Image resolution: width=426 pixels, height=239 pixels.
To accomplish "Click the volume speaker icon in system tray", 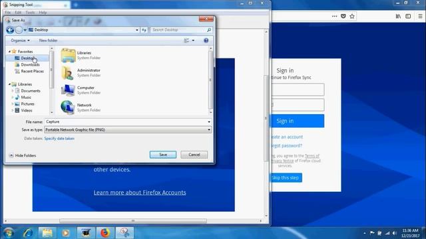I will pyautogui.click(x=395, y=233).
